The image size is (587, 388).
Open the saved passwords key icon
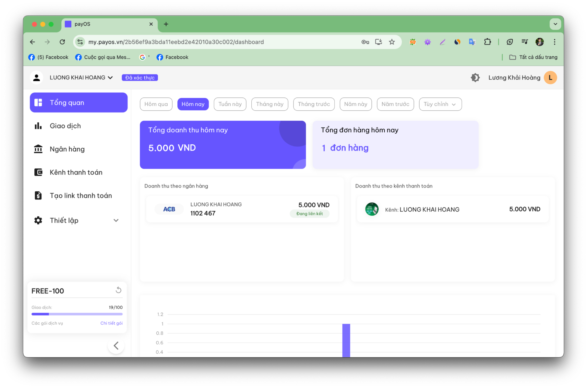tap(365, 42)
